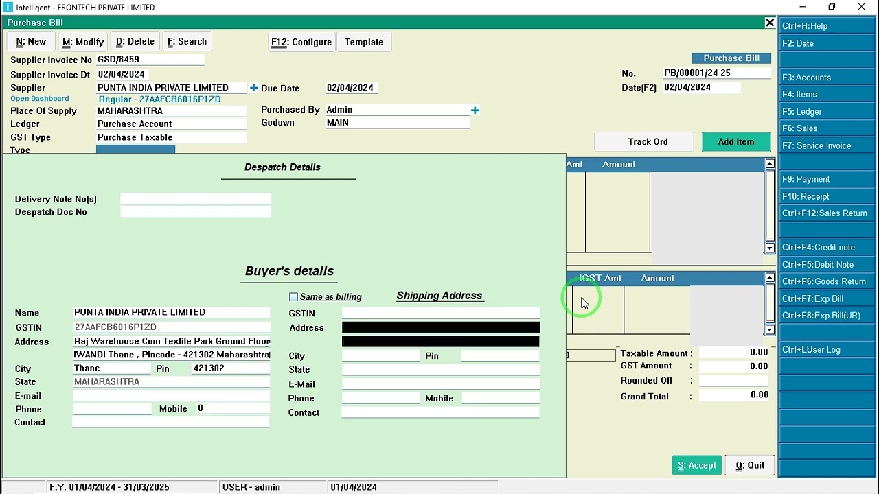Click the buyer's City Thane field
The height and width of the screenshot is (494, 879).
(112, 368)
